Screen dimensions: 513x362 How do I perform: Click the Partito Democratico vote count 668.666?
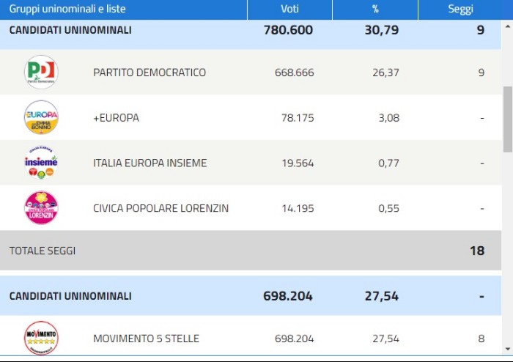pyautogui.click(x=292, y=73)
